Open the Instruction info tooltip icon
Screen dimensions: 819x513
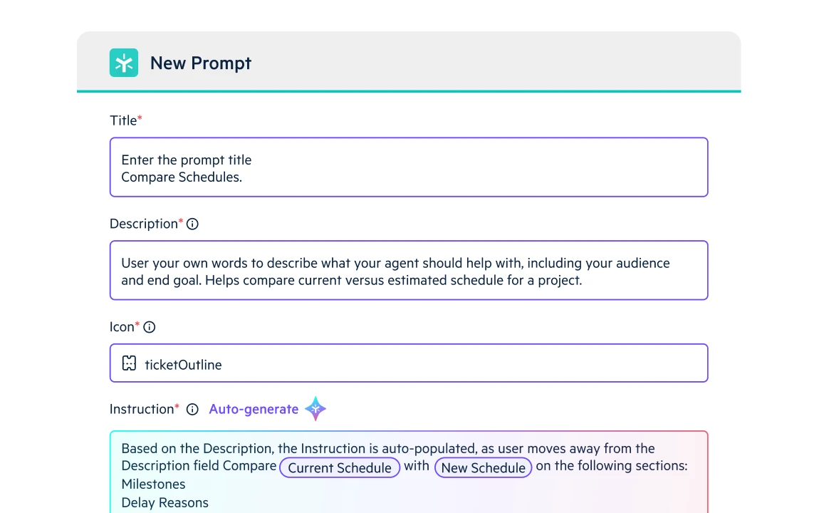192,410
